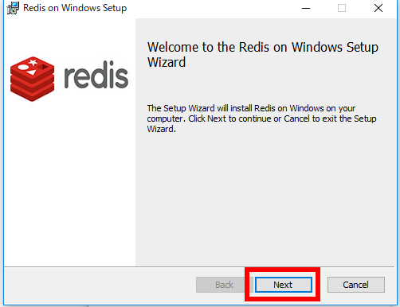400x307 pixels.
Task: Click the "The Setup Wizard will install Redis" paragraph
Action: 261,119
